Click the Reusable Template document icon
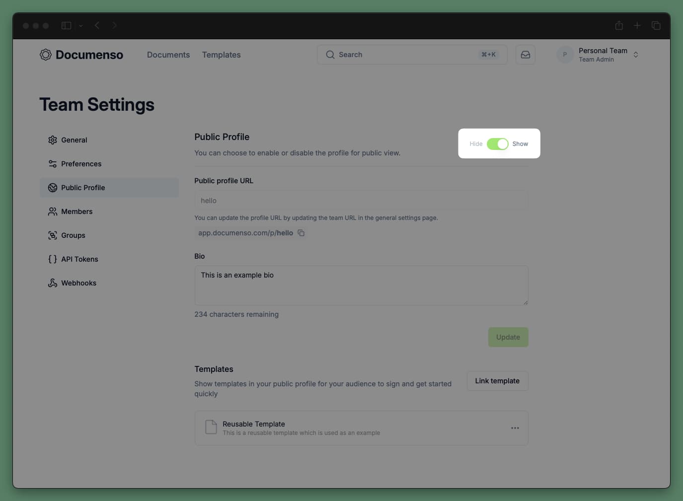This screenshot has height=501, width=683. coord(211,428)
